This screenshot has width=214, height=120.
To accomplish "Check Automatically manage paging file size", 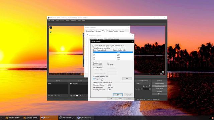I will [x=93, y=46].
